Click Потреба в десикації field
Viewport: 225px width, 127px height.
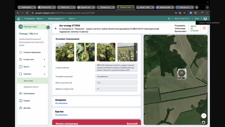coord(116,77)
